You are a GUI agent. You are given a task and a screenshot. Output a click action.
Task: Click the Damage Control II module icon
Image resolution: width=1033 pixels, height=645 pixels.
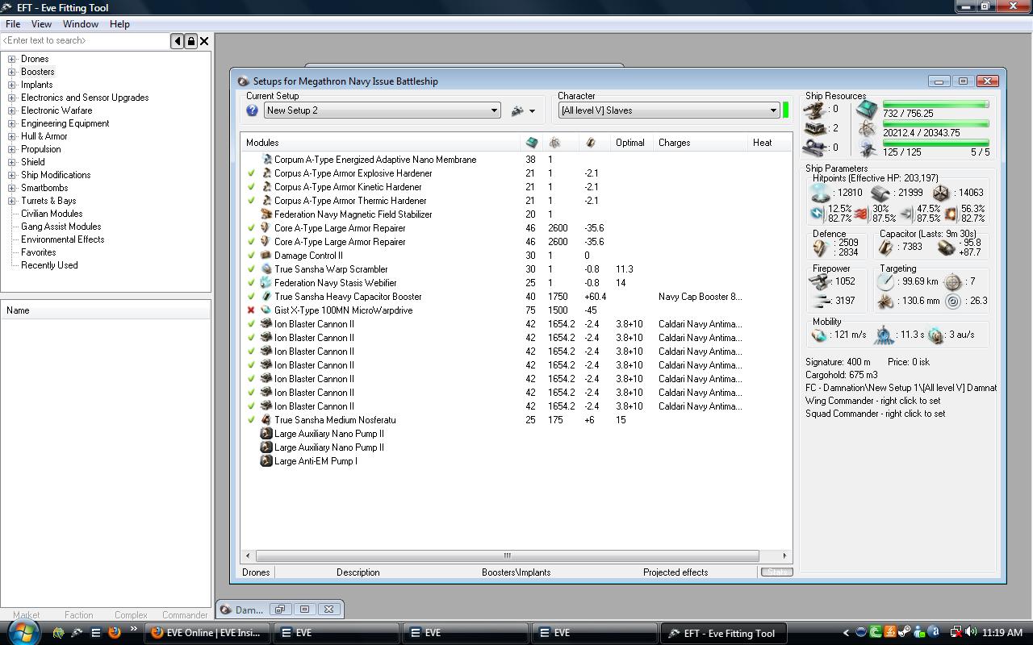266,256
